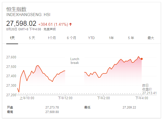Click the +384.61 (1.41%) change text

[53, 24]
